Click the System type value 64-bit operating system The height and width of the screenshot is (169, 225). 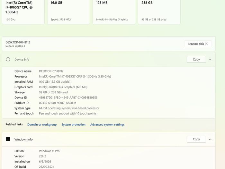pos(69,108)
